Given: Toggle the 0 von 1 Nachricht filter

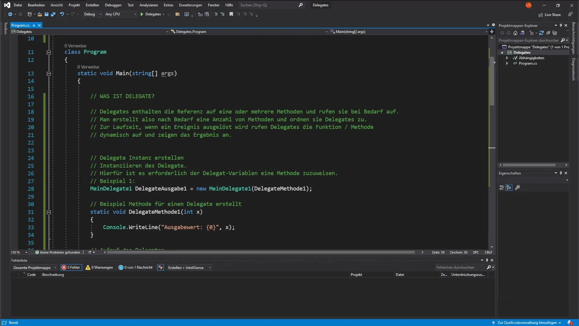Looking at the screenshot, I should [x=136, y=267].
